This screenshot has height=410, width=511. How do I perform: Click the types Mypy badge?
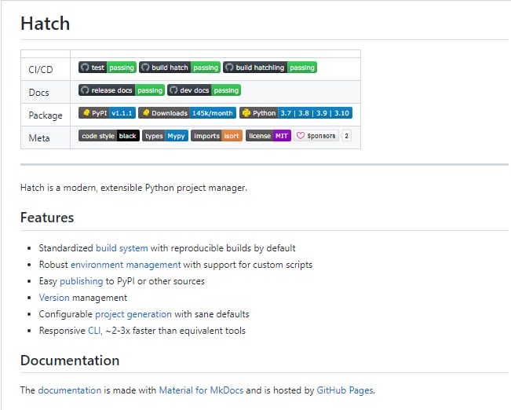pos(165,136)
